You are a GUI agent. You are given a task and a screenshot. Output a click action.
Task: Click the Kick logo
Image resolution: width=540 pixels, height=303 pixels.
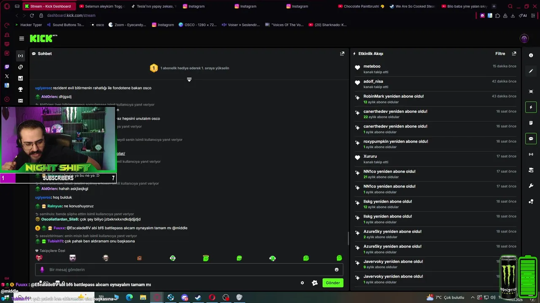click(x=43, y=39)
